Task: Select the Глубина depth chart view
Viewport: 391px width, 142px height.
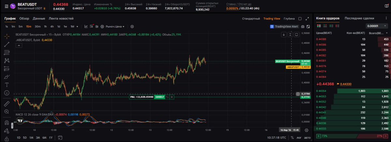Action: [x=289, y=19]
